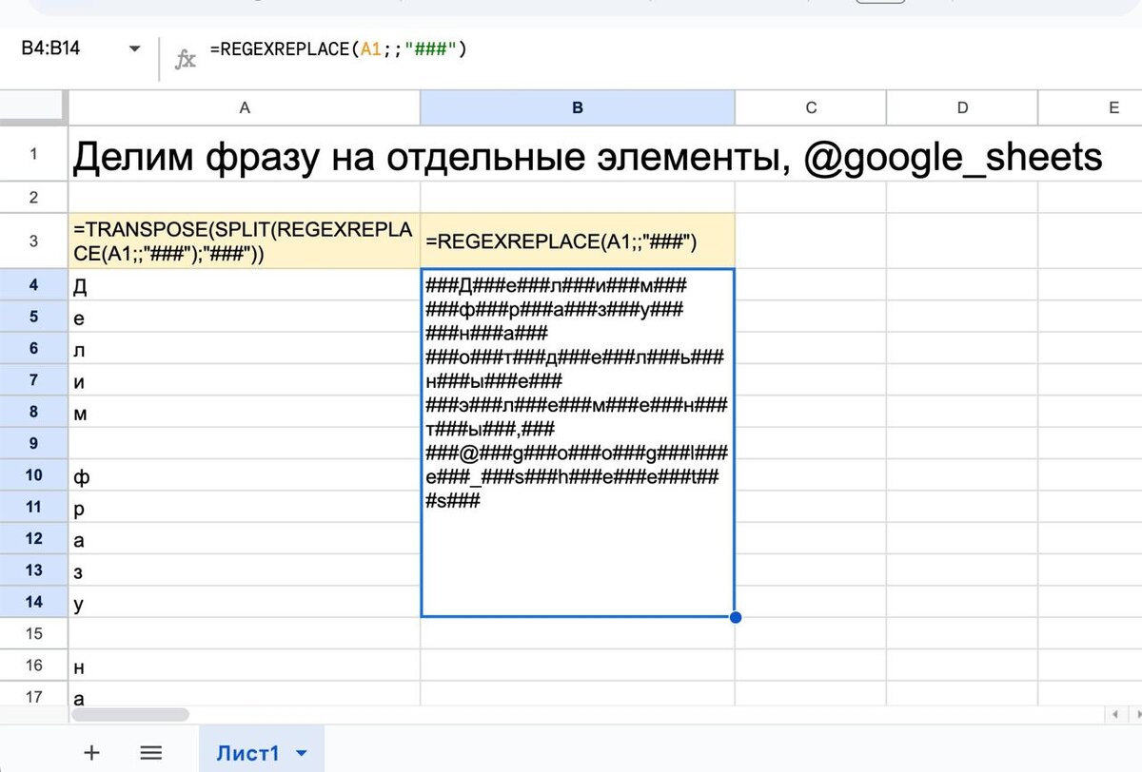Click the scroll left arrow button

point(1113,714)
